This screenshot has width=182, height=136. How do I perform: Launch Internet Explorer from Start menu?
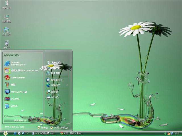click(15, 63)
